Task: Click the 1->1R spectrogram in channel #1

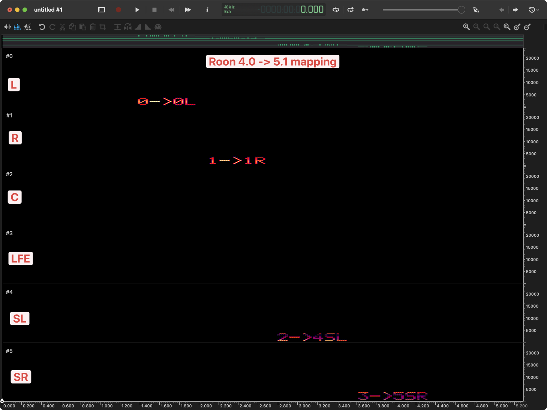Action: [237, 161]
